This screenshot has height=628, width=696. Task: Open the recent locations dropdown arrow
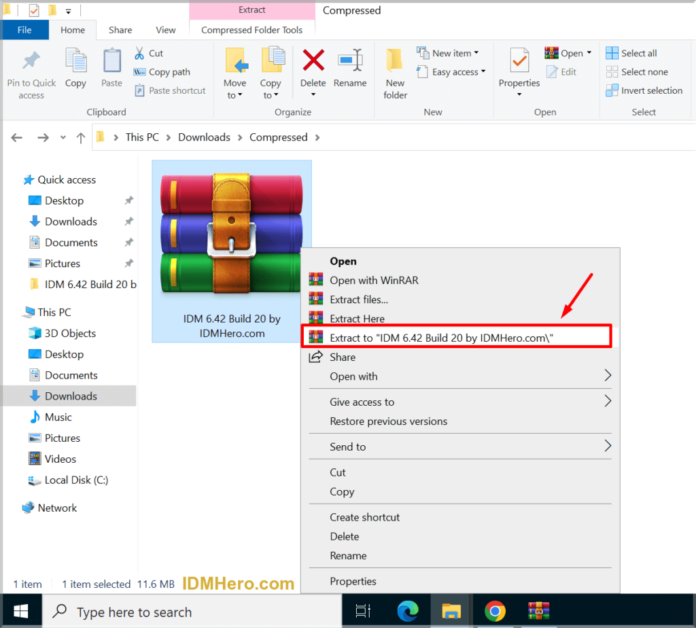click(63, 137)
